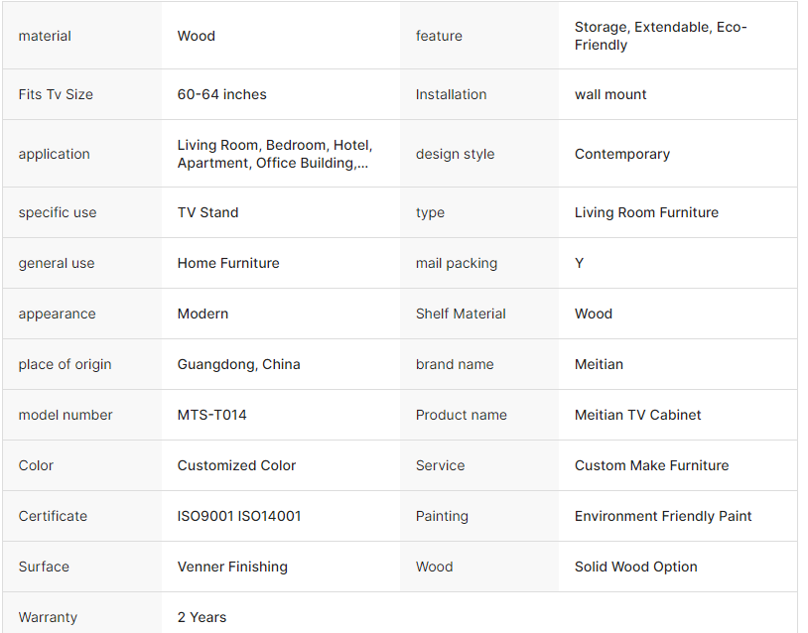Click the 'wall mount' installation value
Screen dimensions: 808x633
pos(610,94)
